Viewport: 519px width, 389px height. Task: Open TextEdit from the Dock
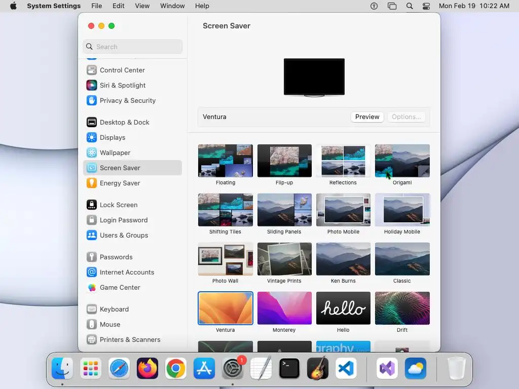[261, 369]
